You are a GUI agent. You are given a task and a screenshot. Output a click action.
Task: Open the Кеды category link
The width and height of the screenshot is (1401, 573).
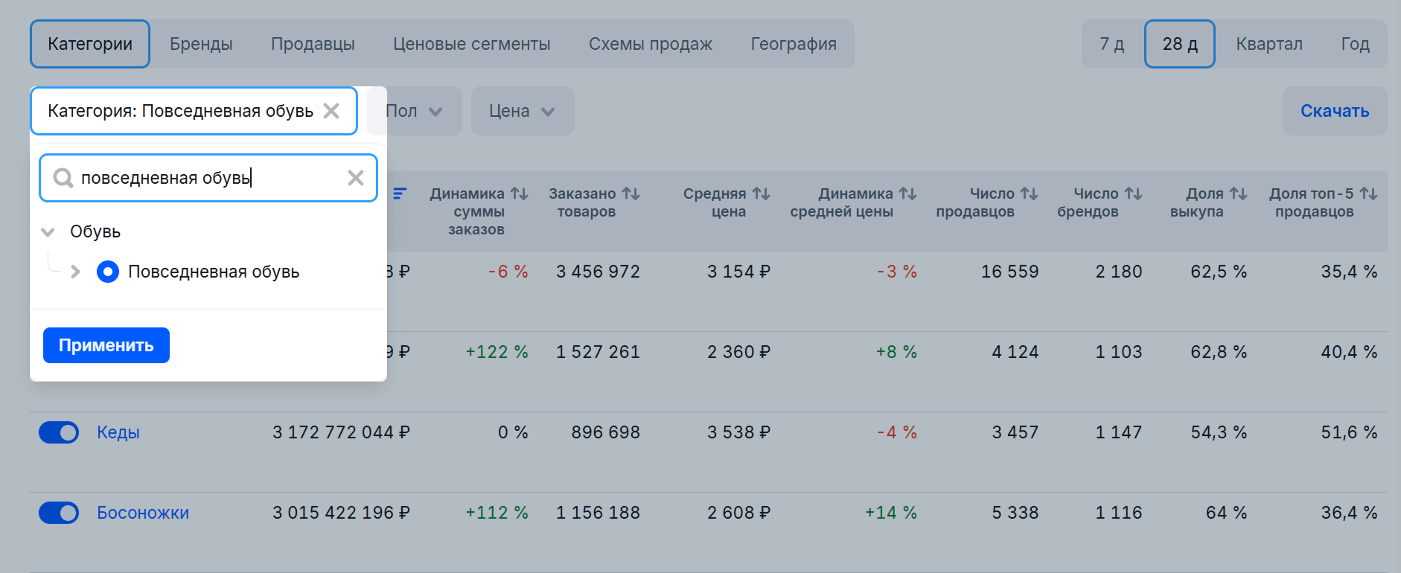(118, 432)
